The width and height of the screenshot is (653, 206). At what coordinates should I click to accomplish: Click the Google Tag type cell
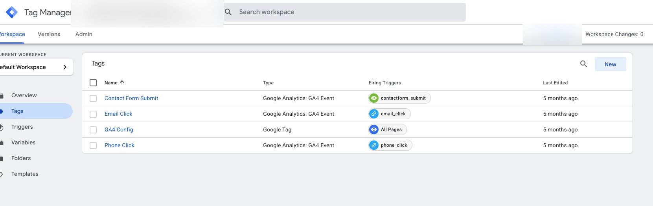[x=277, y=129]
